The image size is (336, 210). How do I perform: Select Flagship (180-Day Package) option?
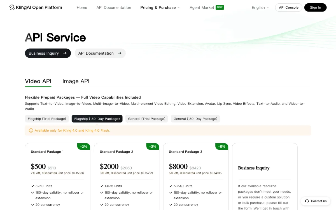click(97, 119)
